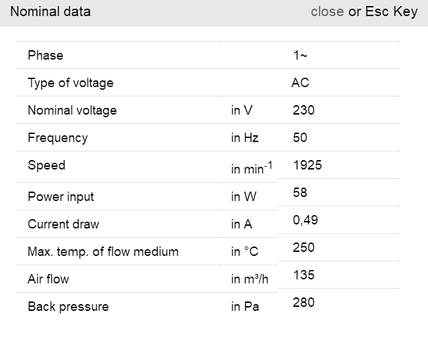The image size is (428, 345).
Task: Select the Speed row label
Action: [x=46, y=165]
